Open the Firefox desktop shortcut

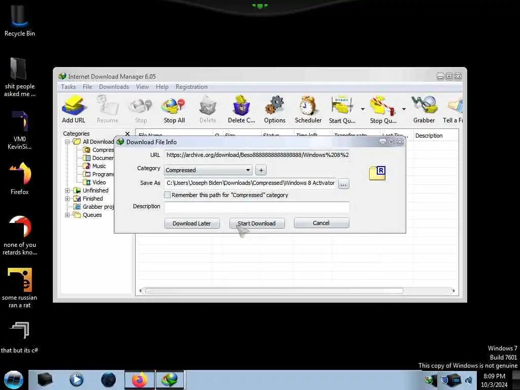pyautogui.click(x=20, y=178)
